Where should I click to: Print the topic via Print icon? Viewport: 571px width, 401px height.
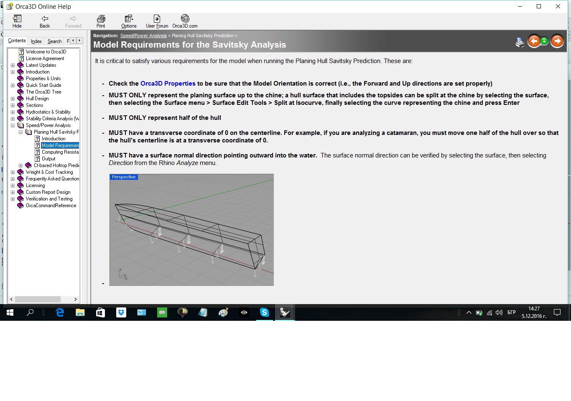pos(101,21)
